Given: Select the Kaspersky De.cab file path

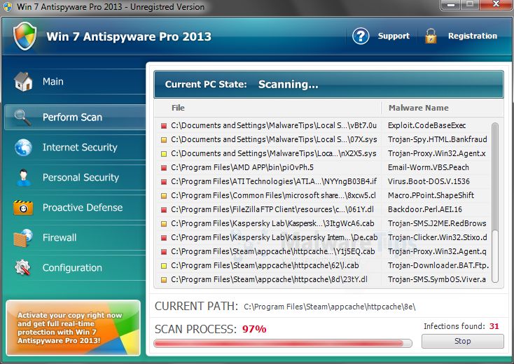Looking at the screenshot, I should 274,237.
